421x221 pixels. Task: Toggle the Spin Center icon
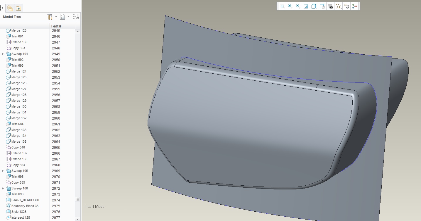coord(354,6)
